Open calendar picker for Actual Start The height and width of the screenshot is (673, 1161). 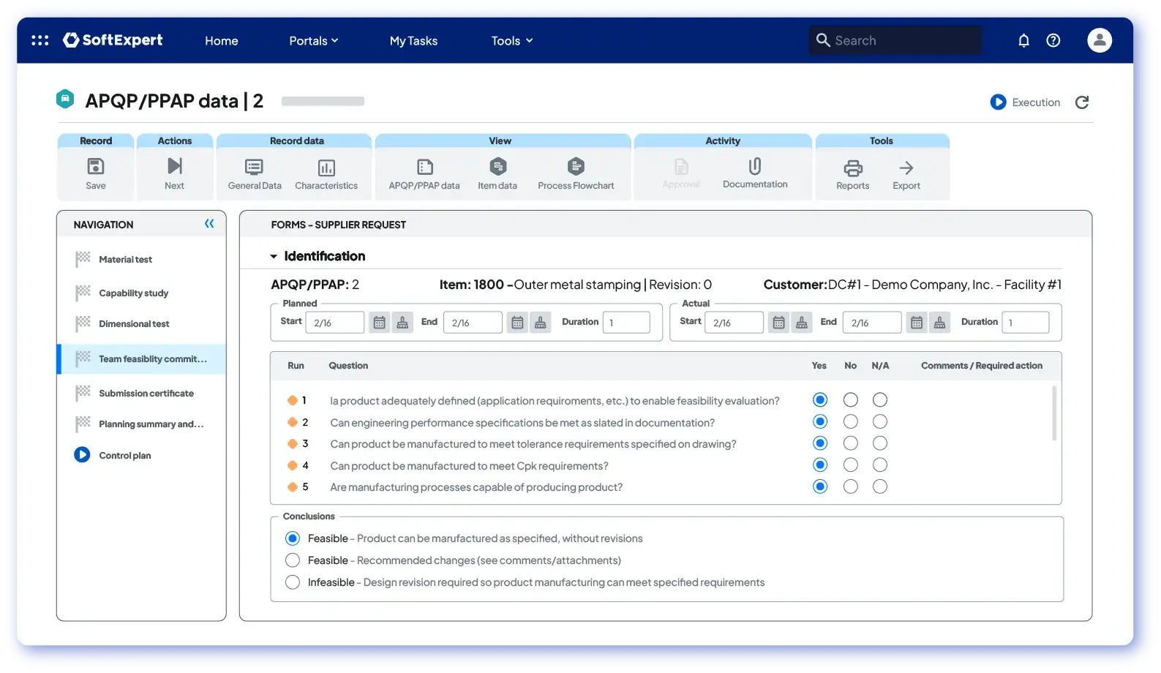click(x=778, y=323)
